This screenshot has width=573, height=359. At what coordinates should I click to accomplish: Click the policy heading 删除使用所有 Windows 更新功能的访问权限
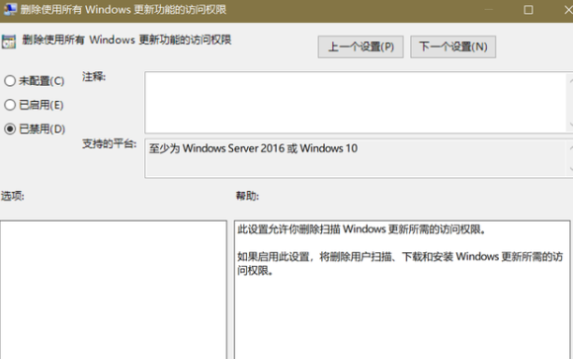[x=126, y=40]
